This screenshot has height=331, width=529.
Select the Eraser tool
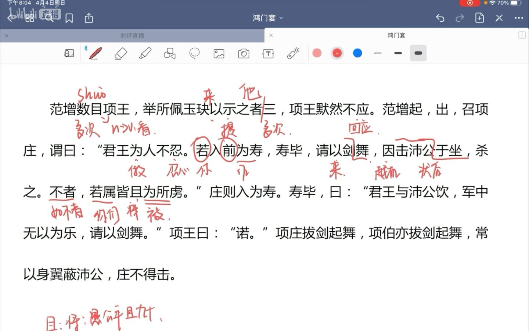(x=120, y=54)
